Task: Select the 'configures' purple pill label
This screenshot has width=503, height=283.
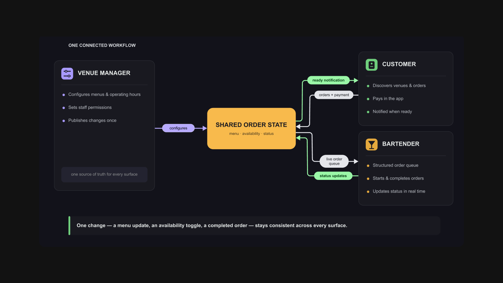Action: coord(178,128)
